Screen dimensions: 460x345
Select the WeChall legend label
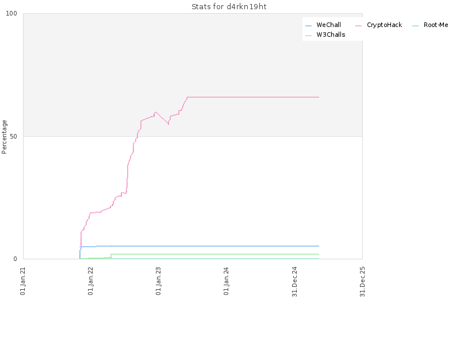[328, 25]
